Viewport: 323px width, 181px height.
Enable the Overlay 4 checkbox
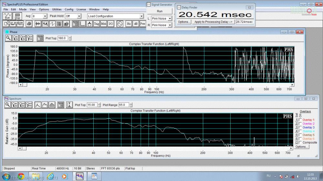coord(300,131)
